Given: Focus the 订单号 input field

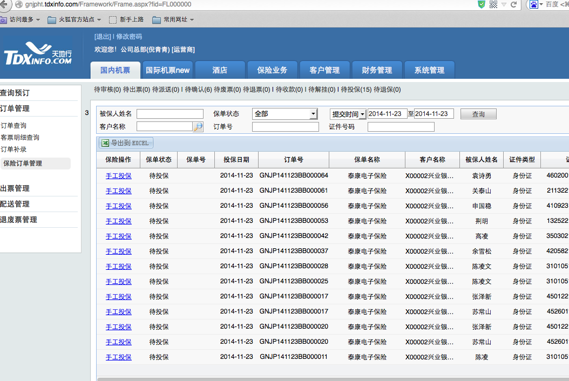Looking at the screenshot, I should coord(285,127).
